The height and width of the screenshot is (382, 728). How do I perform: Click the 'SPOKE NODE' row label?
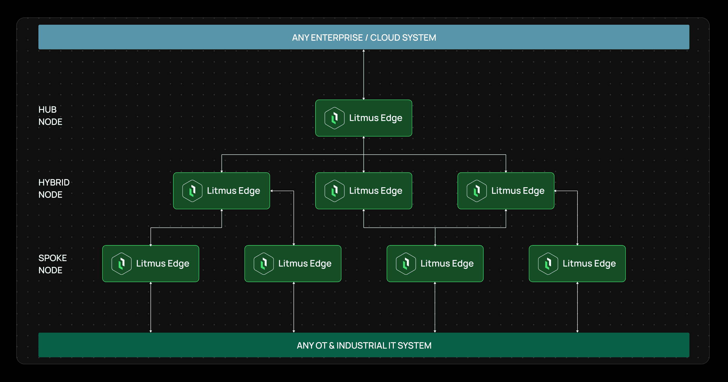[x=53, y=264]
